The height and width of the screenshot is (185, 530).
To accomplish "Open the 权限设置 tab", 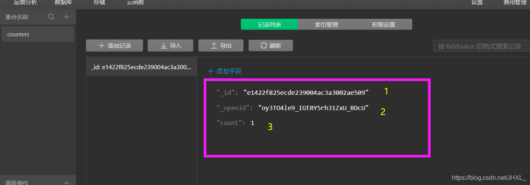I will (384, 24).
